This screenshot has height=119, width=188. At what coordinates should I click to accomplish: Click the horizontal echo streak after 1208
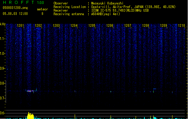point(155,89)
